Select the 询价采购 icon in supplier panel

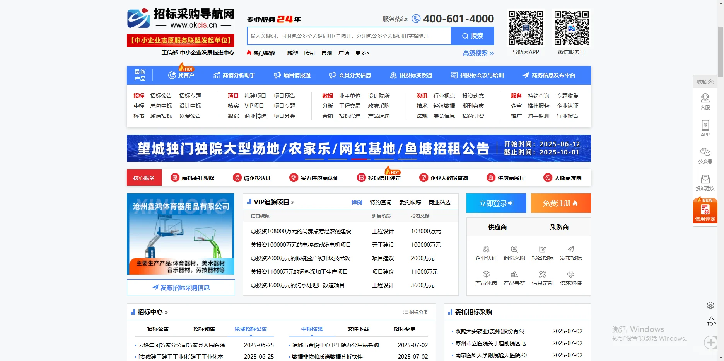514,249
